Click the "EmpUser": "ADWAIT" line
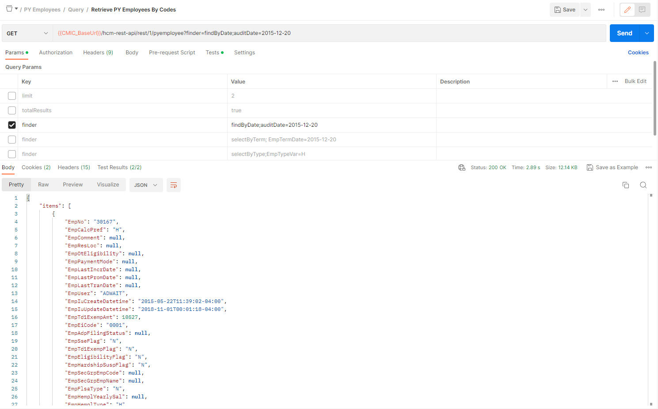 96,293
